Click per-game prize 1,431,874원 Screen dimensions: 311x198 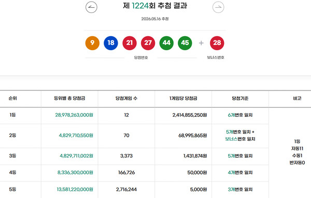(195, 156)
